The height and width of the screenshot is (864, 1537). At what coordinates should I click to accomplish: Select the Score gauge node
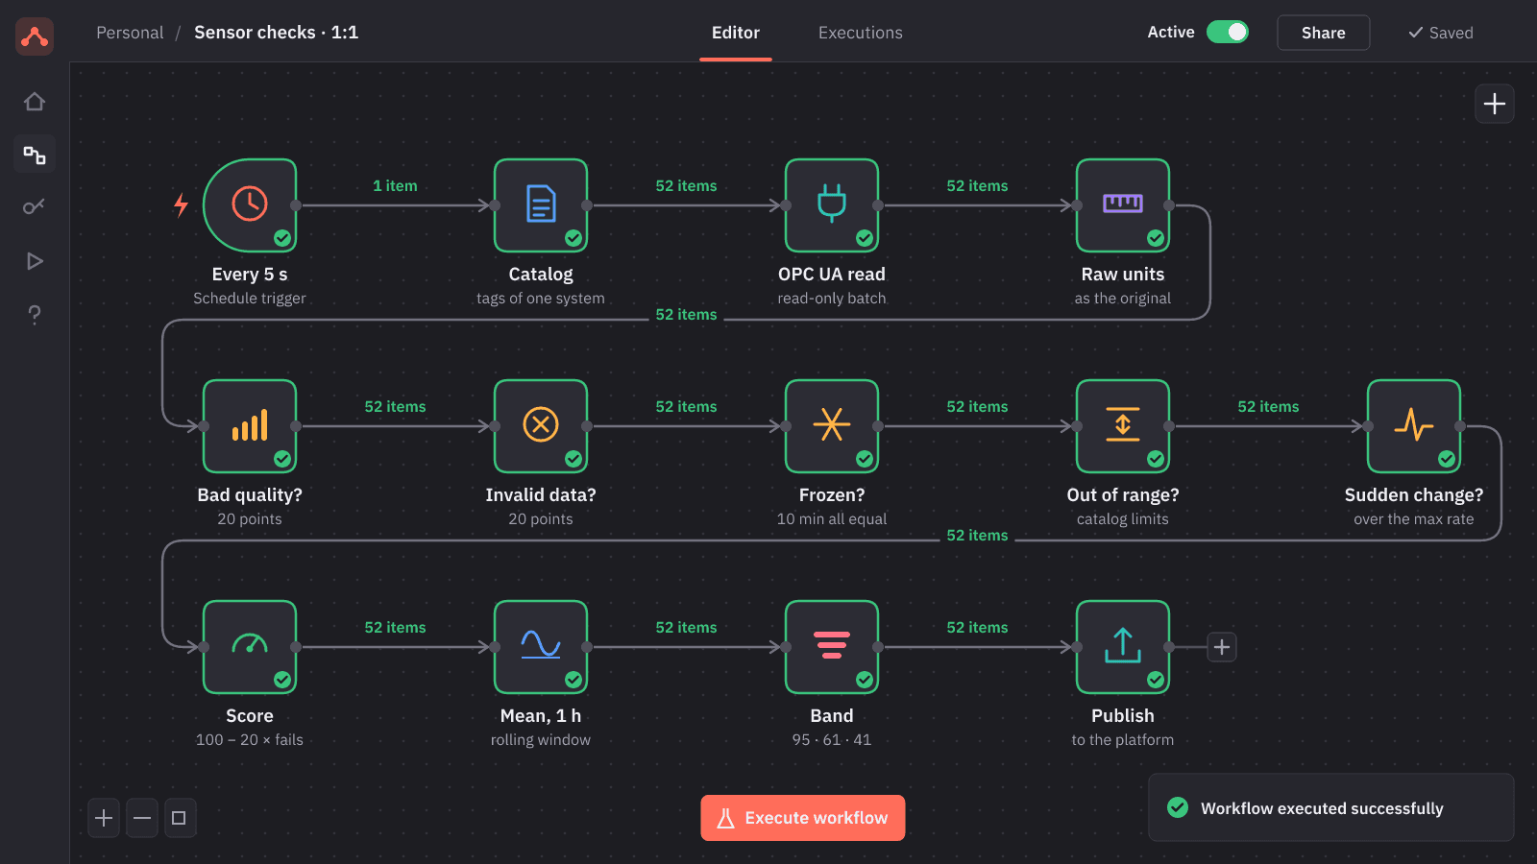click(250, 647)
